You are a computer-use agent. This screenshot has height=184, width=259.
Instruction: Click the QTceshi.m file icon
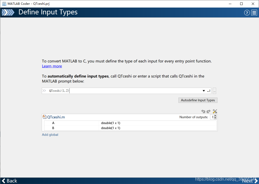click(x=44, y=117)
